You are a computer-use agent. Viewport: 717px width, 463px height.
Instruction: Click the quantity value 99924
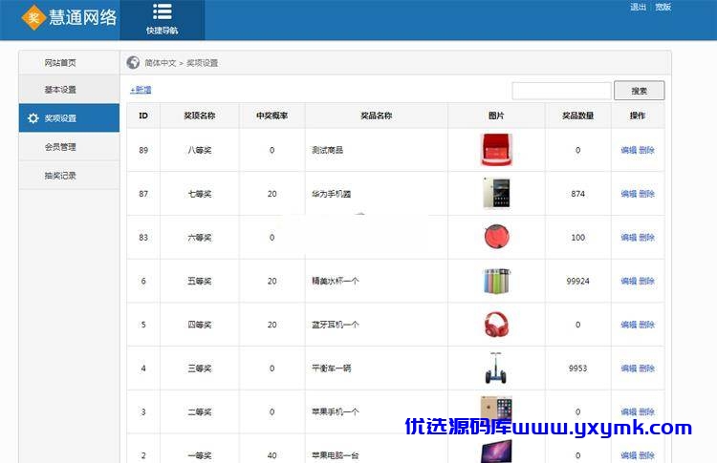[578, 281]
